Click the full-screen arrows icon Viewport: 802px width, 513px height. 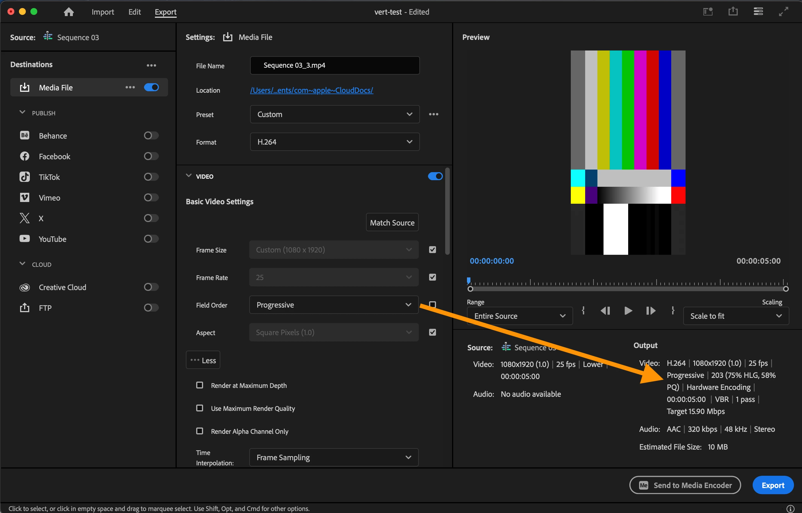[x=783, y=12]
